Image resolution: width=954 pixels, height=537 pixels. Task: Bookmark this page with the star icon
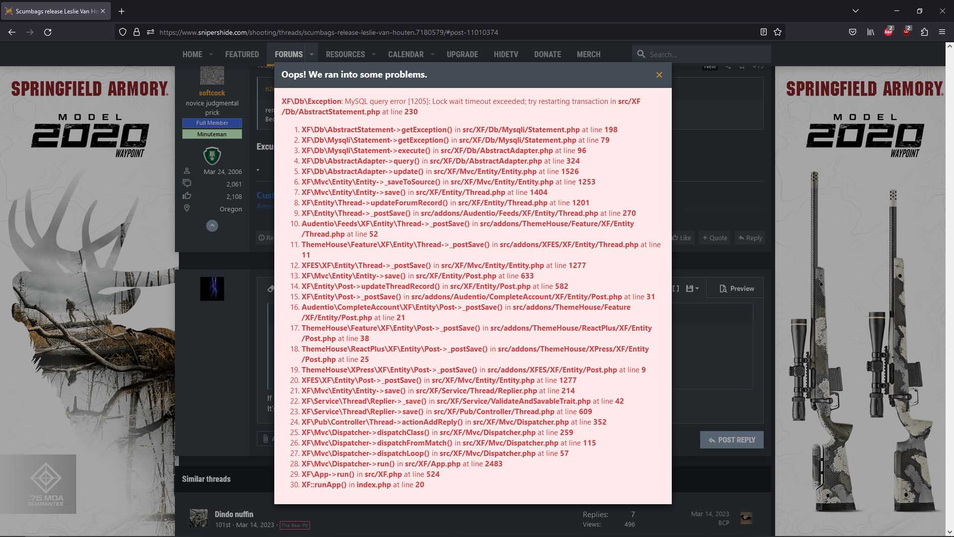coord(778,32)
